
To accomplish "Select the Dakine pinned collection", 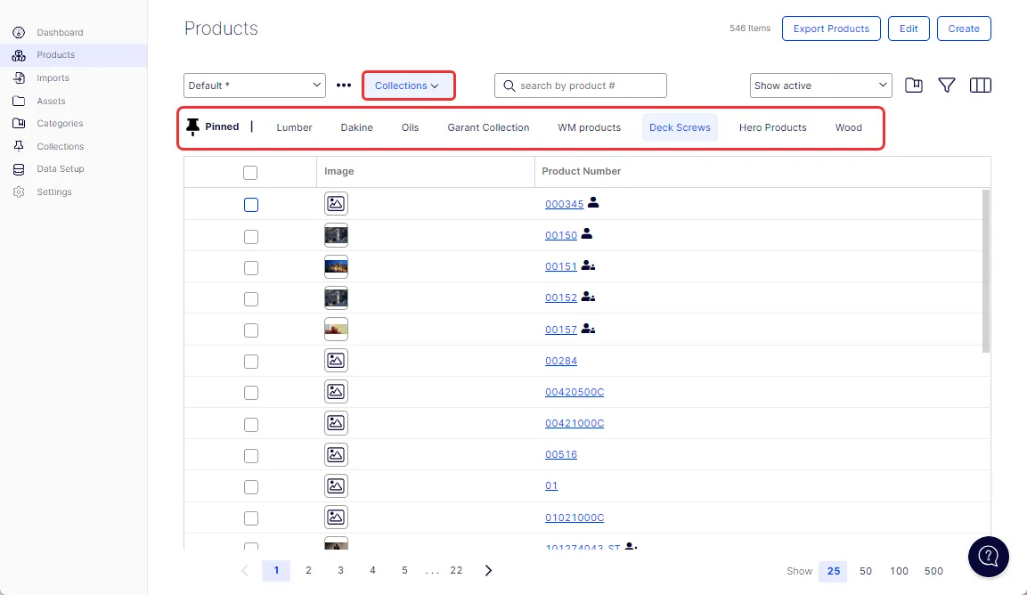I will pyautogui.click(x=357, y=127).
